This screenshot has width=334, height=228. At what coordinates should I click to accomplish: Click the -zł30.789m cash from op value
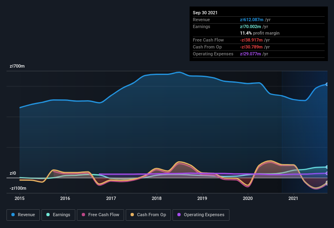tap(251, 47)
